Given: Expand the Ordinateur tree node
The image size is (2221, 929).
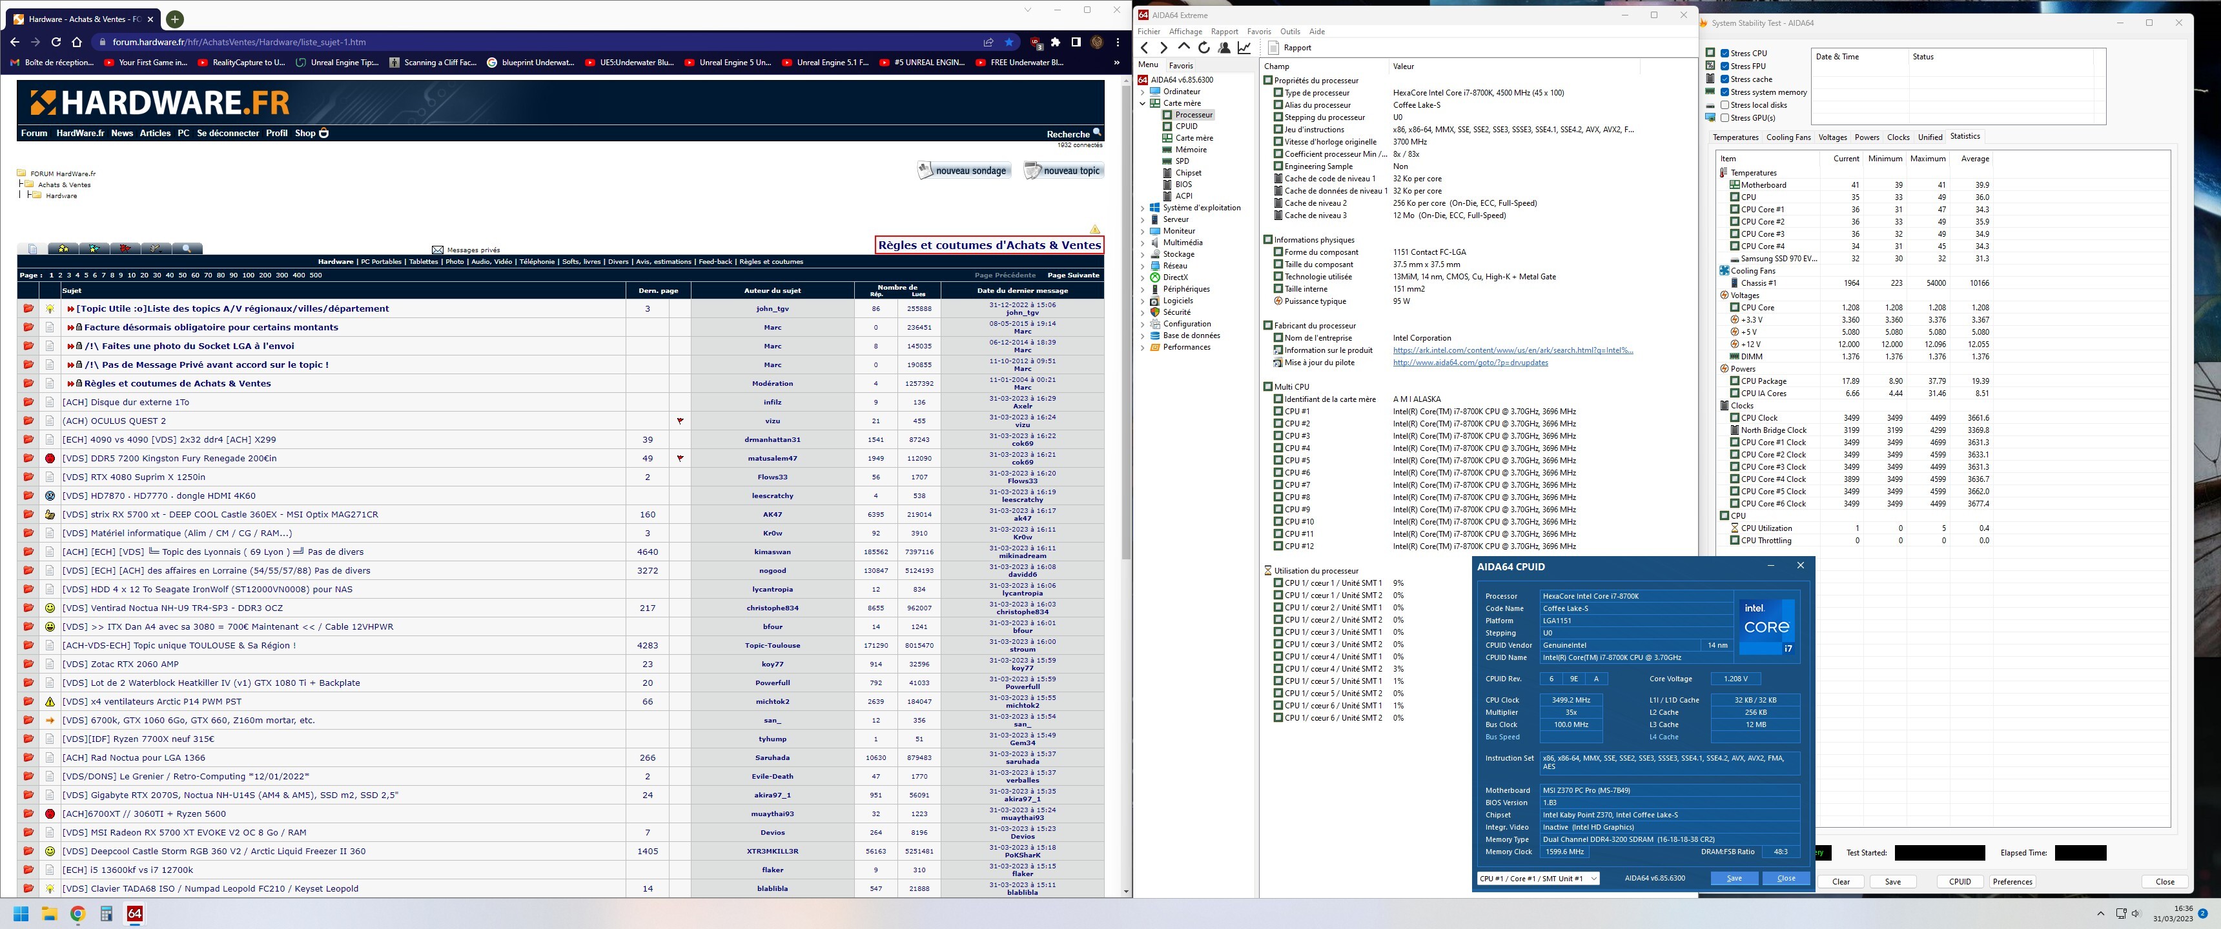Looking at the screenshot, I should coord(1143,92).
